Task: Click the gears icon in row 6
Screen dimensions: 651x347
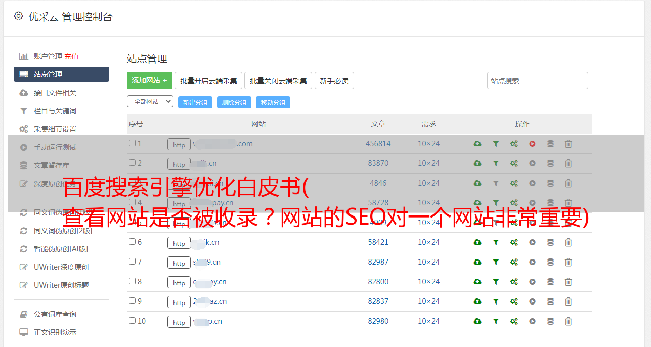Action: [x=514, y=242]
